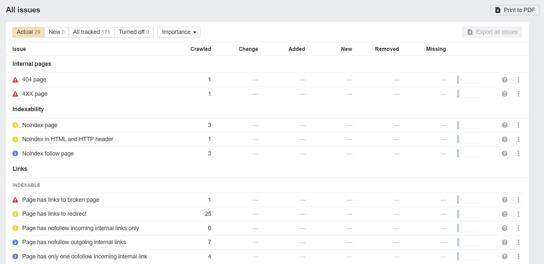Open the Turned off tab
Image resolution: width=544 pixels, height=264 pixels.
tap(134, 32)
